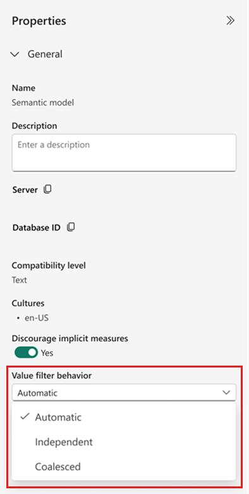Image resolution: width=249 pixels, height=494 pixels.
Task: Select the Semantic model name value
Action: [x=43, y=102]
